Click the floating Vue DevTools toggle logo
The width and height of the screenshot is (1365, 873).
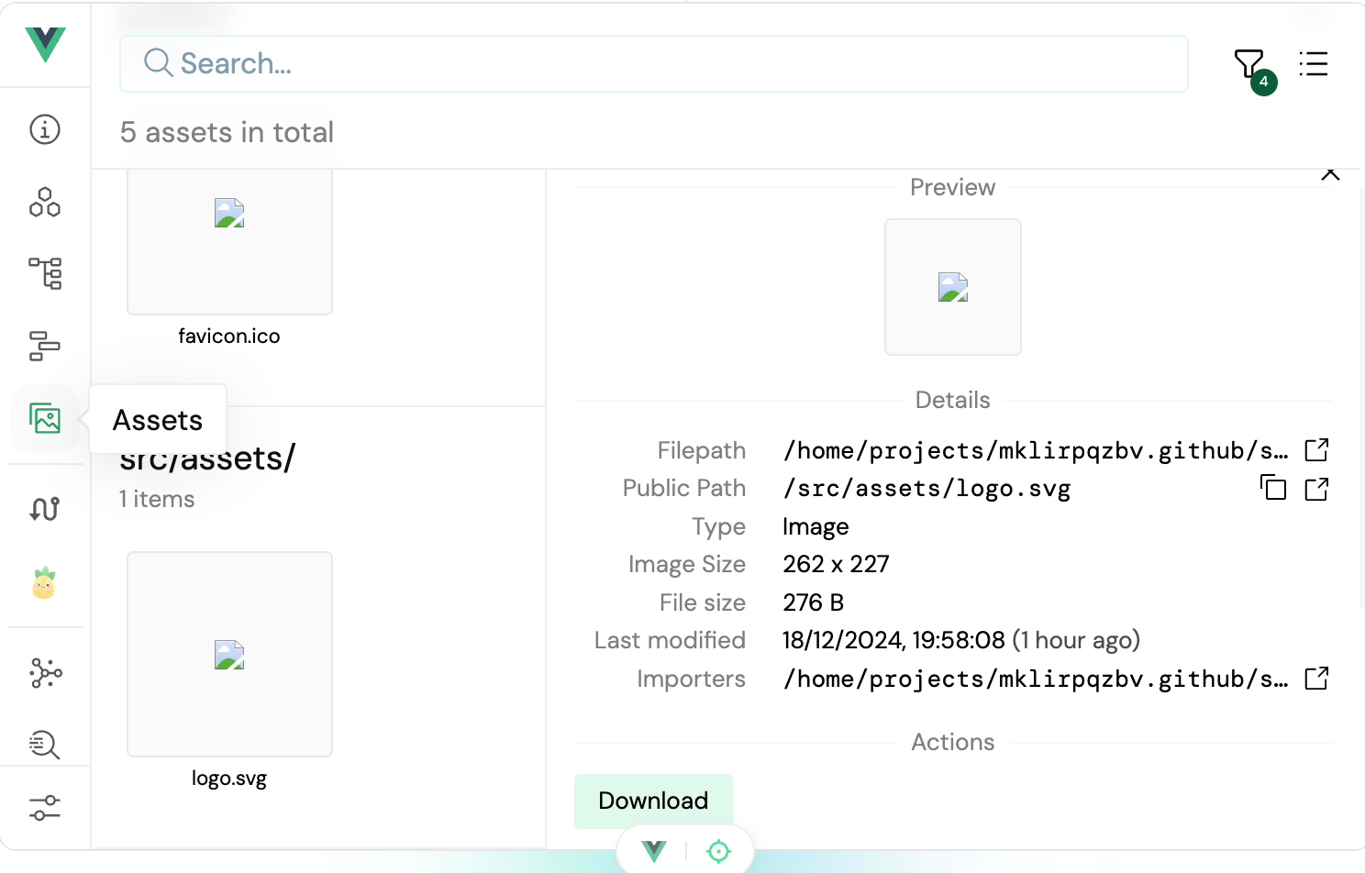pos(654,852)
